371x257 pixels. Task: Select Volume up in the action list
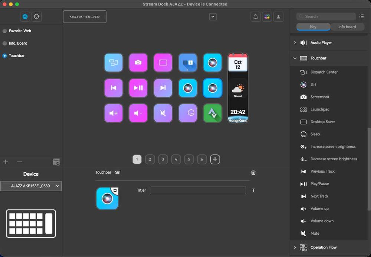point(329,209)
